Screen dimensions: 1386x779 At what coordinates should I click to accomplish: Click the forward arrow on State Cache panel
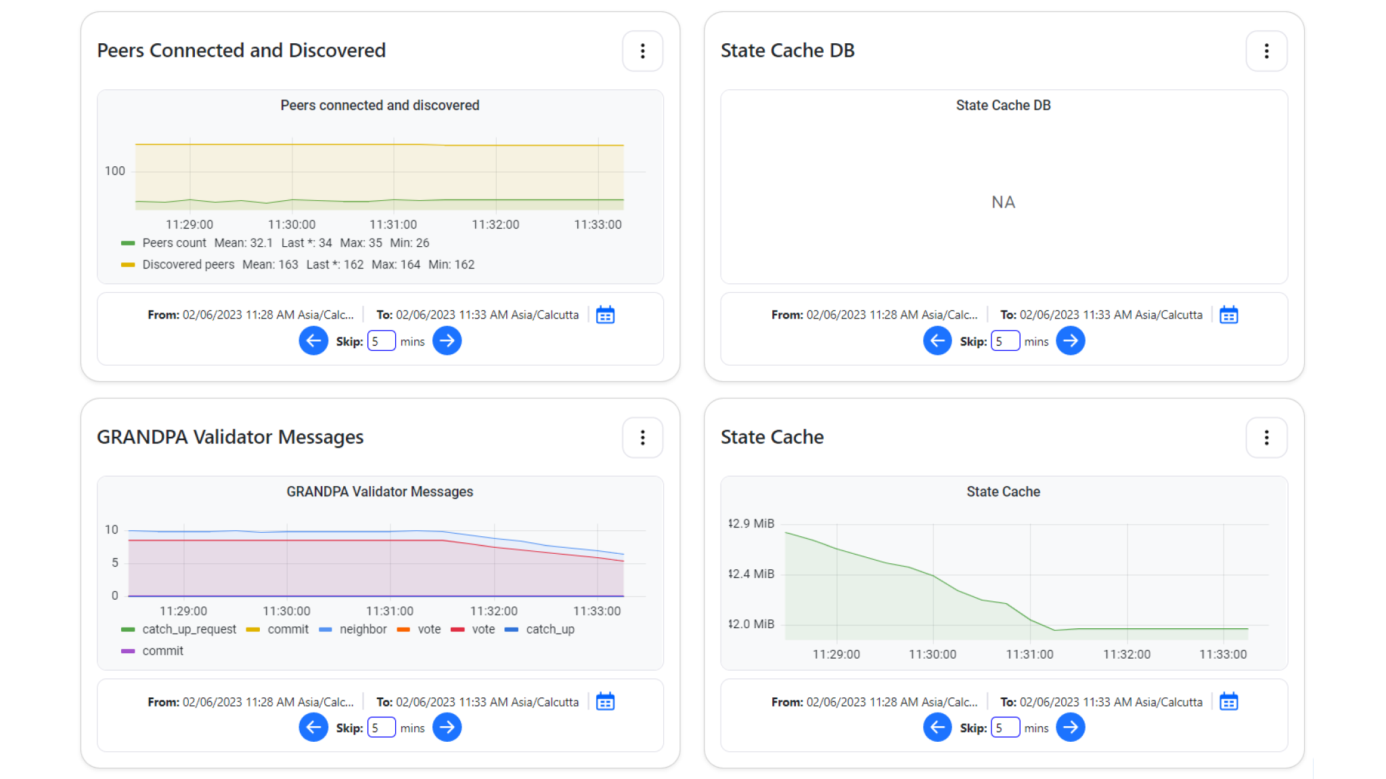point(1071,727)
